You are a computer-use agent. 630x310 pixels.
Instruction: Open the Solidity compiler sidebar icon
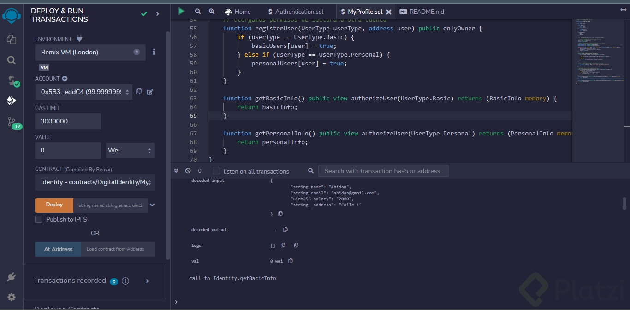(12, 81)
